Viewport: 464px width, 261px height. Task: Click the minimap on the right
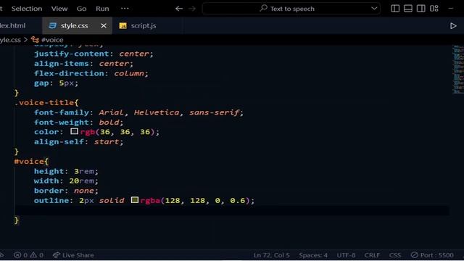pos(457,70)
